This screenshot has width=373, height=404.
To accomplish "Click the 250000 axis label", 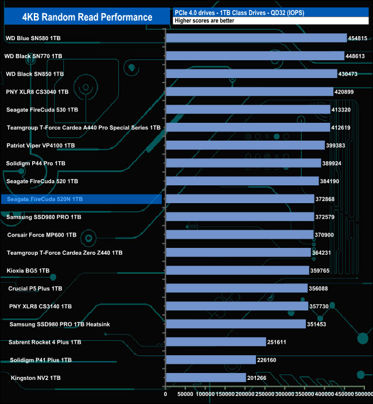I will [265, 394].
